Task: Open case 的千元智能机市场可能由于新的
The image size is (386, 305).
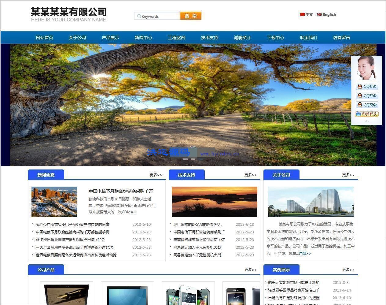Action: [x=294, y=283]
